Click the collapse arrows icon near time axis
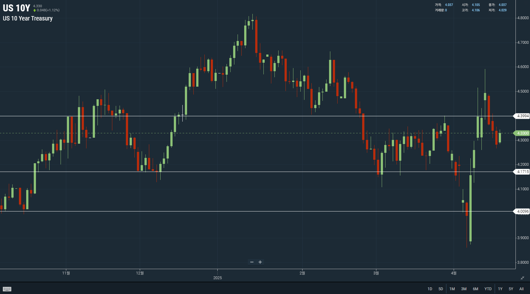 [522, 278]
